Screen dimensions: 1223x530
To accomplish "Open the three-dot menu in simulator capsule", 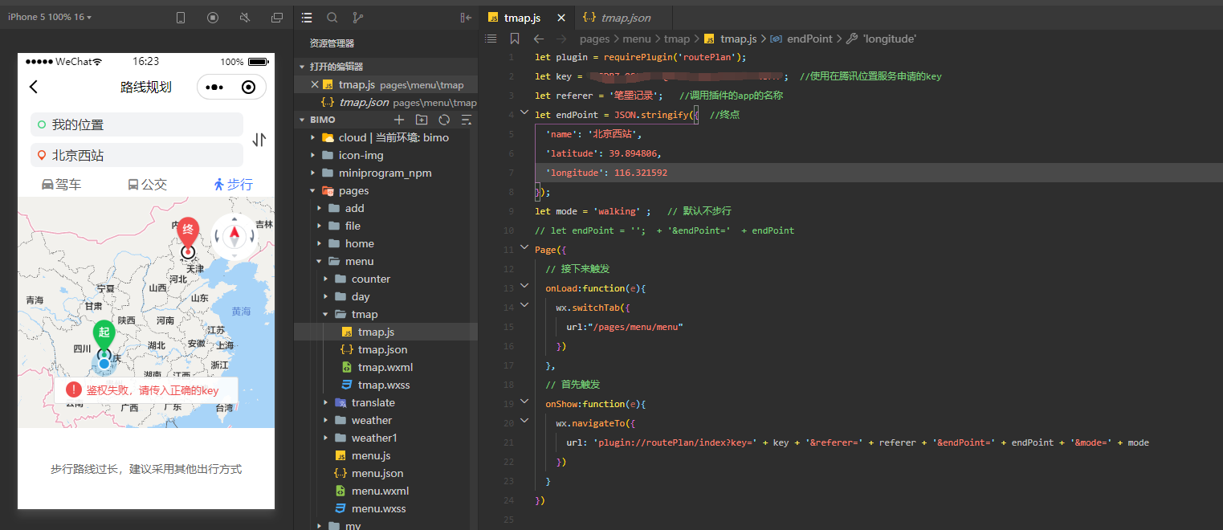I will 214,87.
